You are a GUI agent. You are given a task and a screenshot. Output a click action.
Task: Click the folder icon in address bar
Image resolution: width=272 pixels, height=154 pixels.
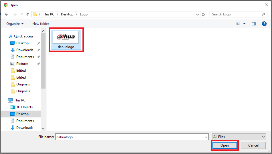[35, 14]
